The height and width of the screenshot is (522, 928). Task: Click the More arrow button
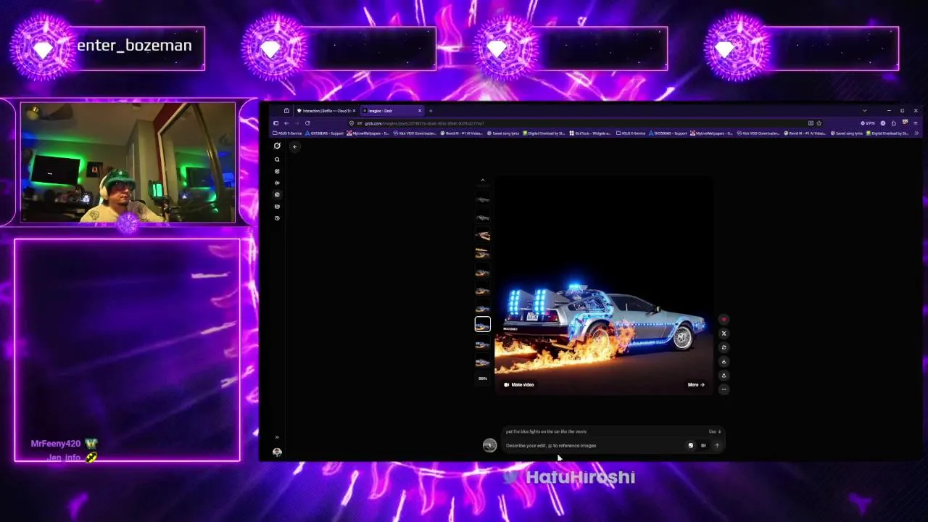(696, 385)
